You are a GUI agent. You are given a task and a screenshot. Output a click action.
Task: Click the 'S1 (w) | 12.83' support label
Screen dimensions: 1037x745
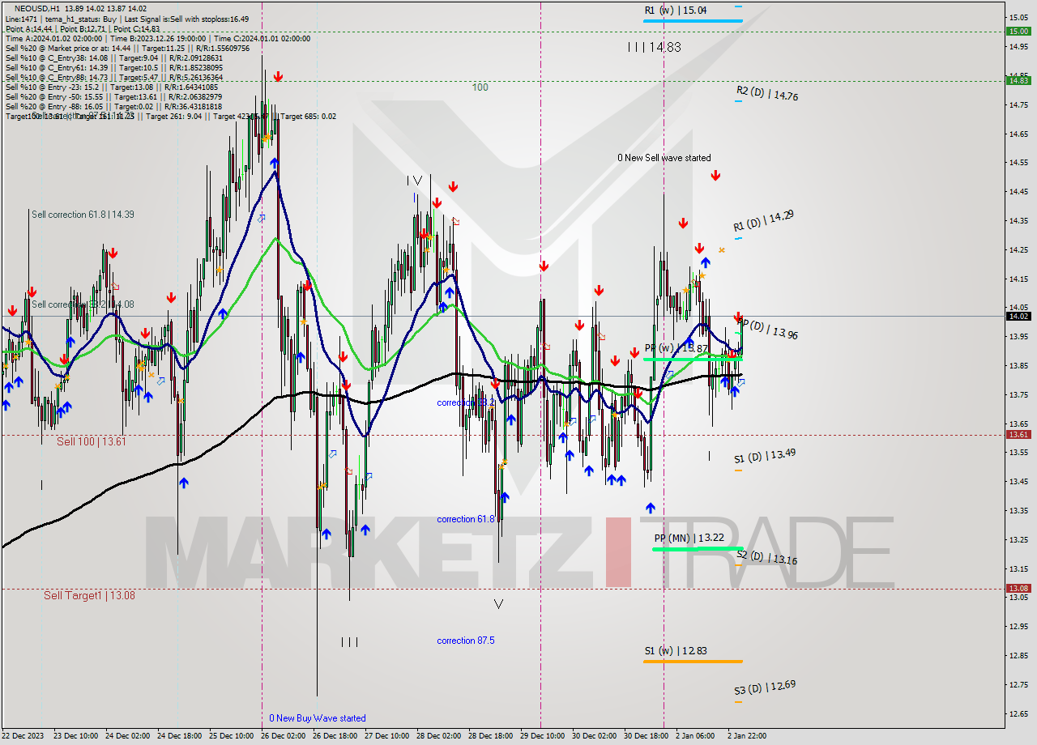(676, 651)
